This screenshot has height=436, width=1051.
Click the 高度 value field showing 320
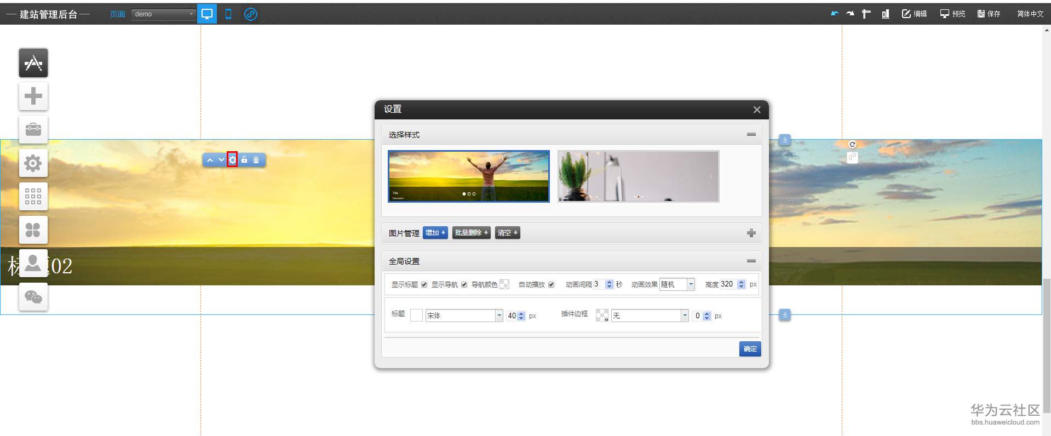[728, 284]
